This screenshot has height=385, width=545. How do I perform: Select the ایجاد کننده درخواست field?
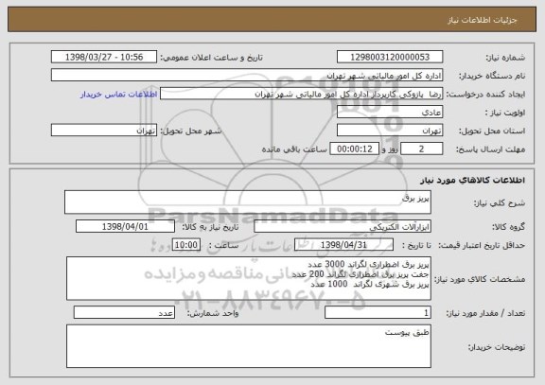click(x=301, y=94)
